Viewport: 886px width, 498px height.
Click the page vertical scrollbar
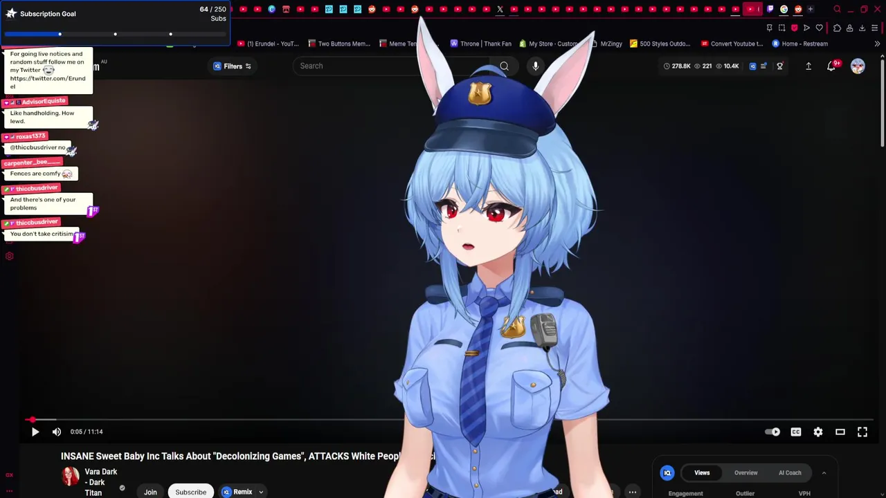pos(883,104)
